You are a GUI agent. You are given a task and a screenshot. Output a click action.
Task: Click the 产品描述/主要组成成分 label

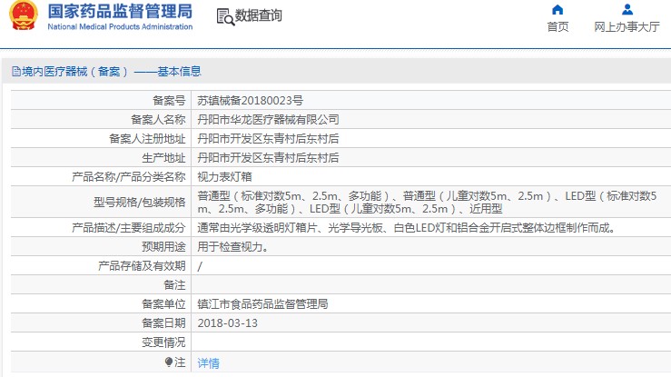tap(129, 228)
